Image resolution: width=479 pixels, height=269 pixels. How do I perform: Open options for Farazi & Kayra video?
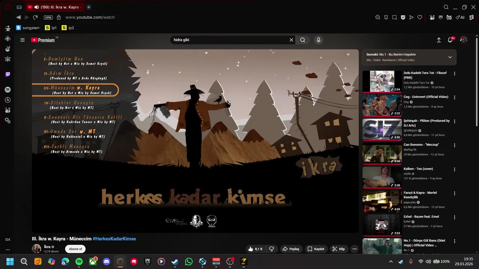click(455, 193)
